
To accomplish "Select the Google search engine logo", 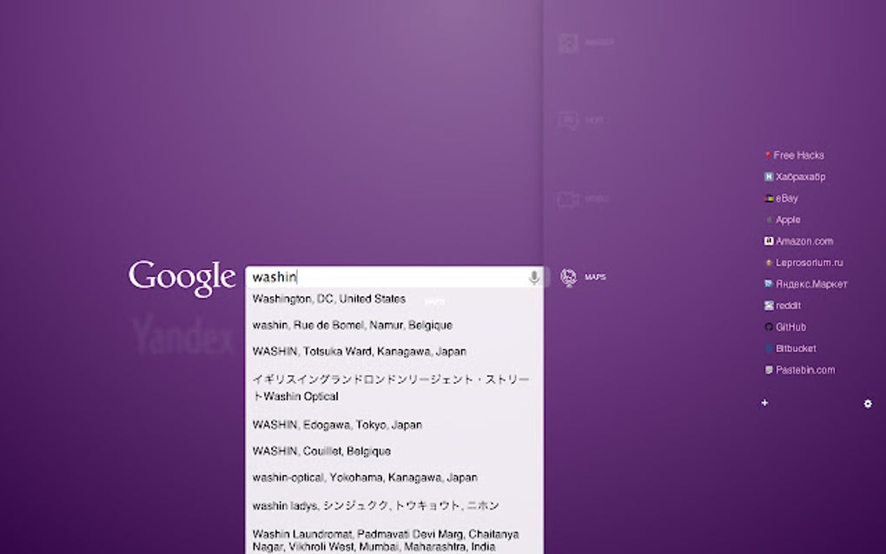I will (x=182, y=278).
